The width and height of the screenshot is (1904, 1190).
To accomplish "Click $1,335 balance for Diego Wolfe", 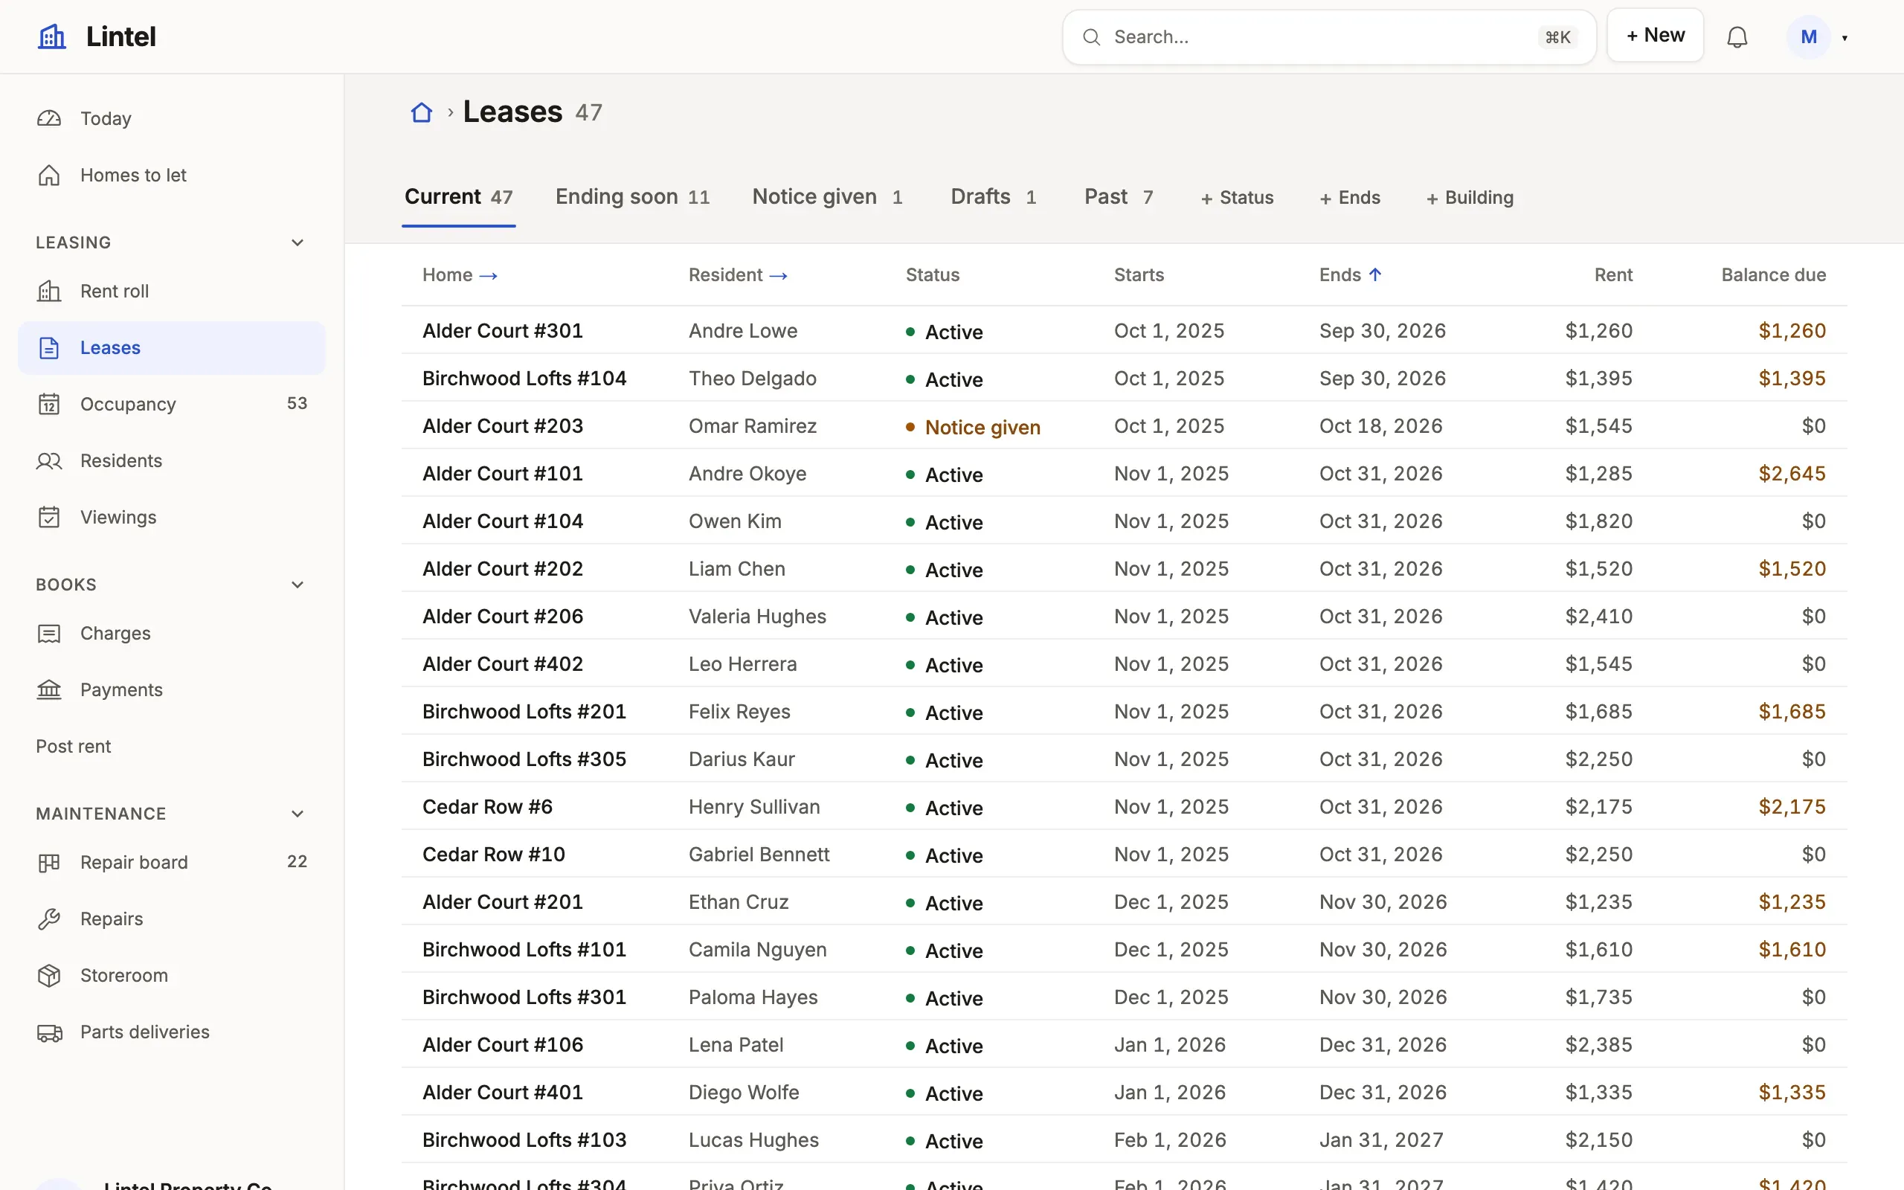I will [1792, 1093].
